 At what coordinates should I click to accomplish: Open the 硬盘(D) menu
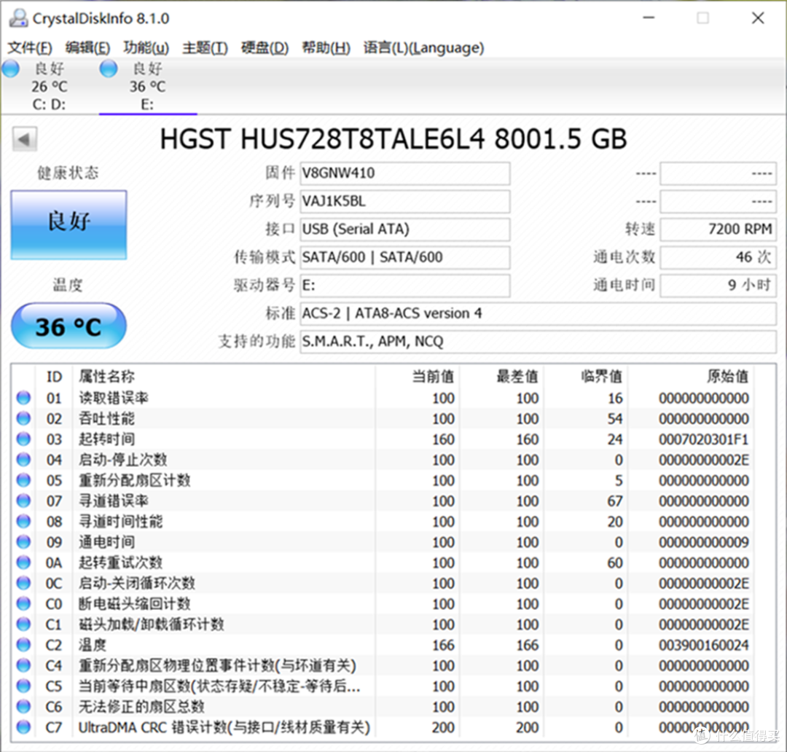point(265,47)
